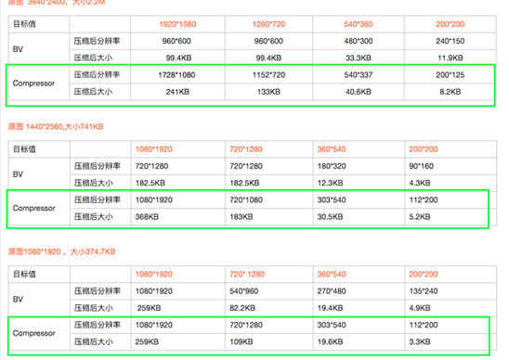Viewport: 509px width, 360px height.
Task: Select the 480*300 resolution cell
Action: (359, 41)
